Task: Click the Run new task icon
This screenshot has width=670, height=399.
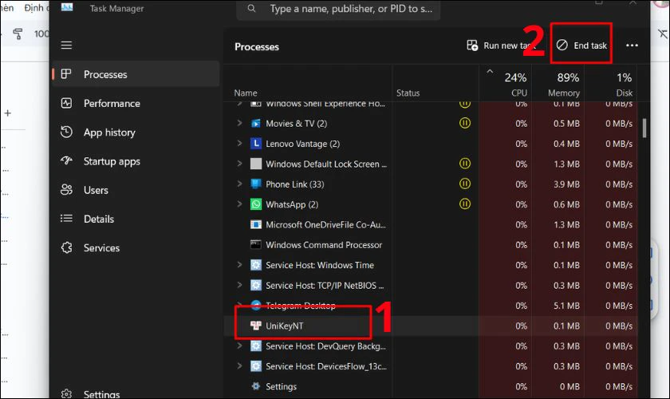Action: tap(472, 45)
